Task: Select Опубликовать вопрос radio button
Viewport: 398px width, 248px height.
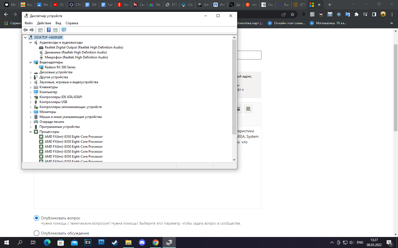Action: coord(36,218)
